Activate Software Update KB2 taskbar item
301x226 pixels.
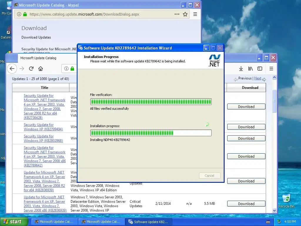tap(148, 222)
